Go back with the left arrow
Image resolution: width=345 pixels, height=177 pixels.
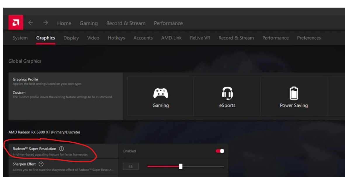tap(31, 23)
